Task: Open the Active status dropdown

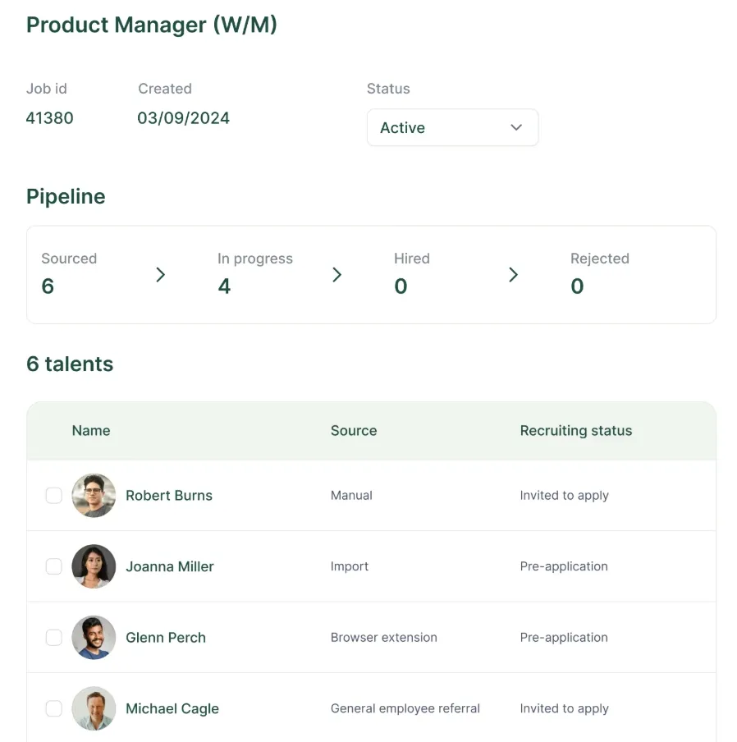Action: [451, 128]
